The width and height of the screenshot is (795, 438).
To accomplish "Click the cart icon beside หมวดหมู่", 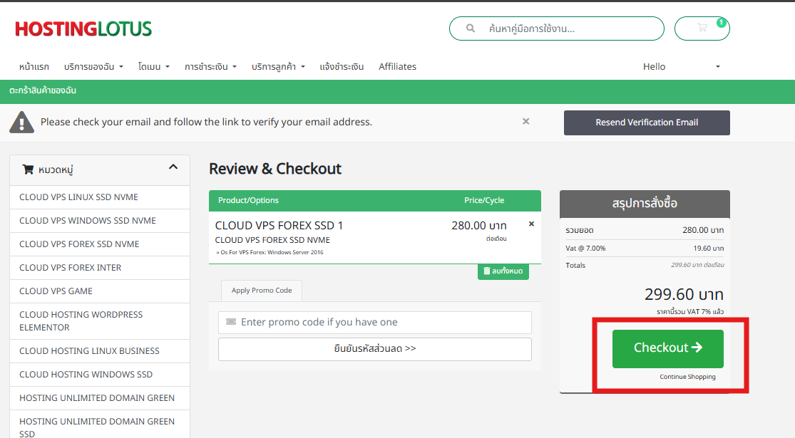I will [28, 169].
